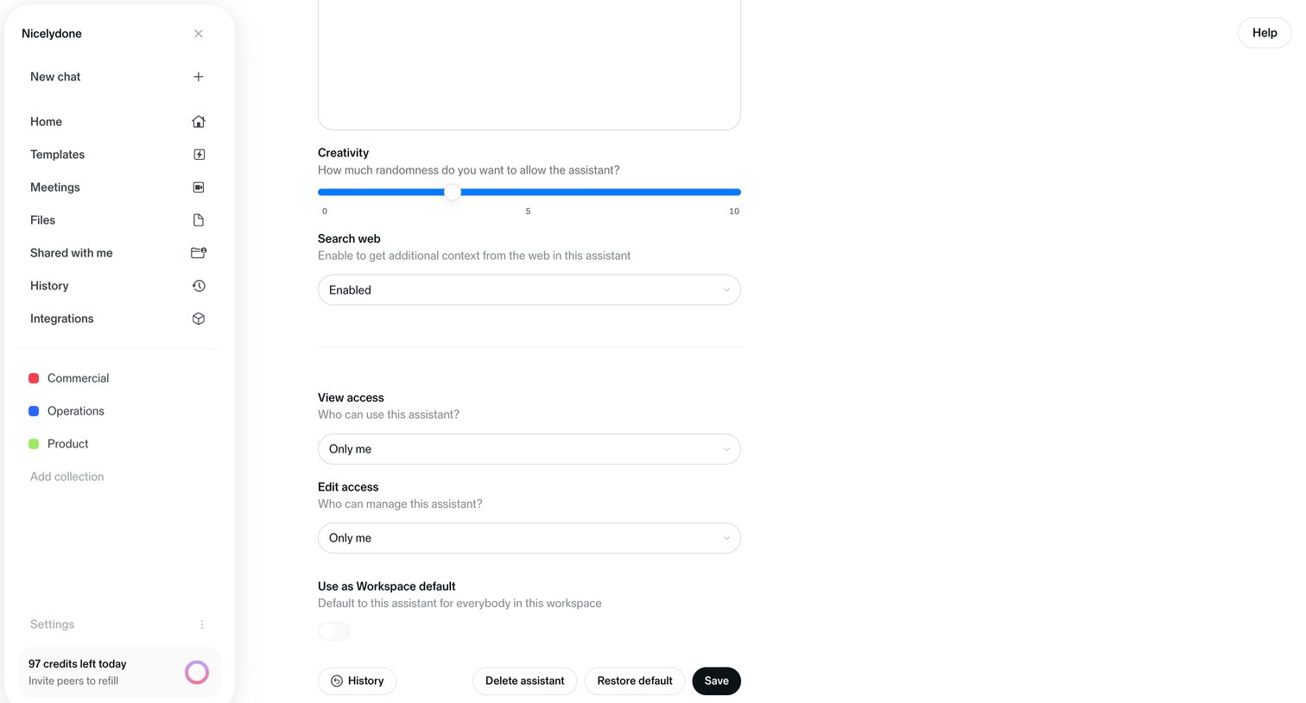Click the Files document icon
This screenshot has height=703, width=1306.
pos(199,220)
